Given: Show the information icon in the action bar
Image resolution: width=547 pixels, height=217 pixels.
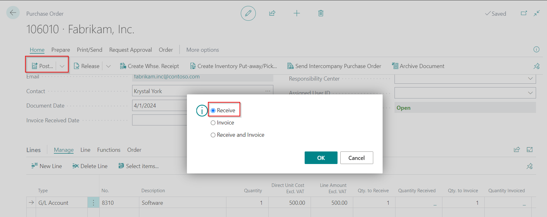Looking at the screenshot, I should 536,49.
